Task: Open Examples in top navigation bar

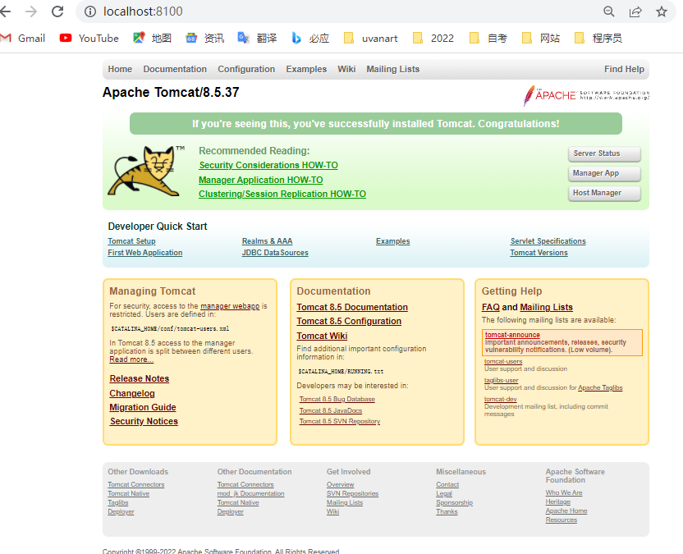Action: [x=306, y=69]
